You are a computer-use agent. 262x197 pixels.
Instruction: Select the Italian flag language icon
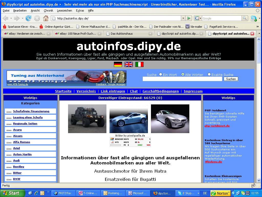(x=139, y=64)
